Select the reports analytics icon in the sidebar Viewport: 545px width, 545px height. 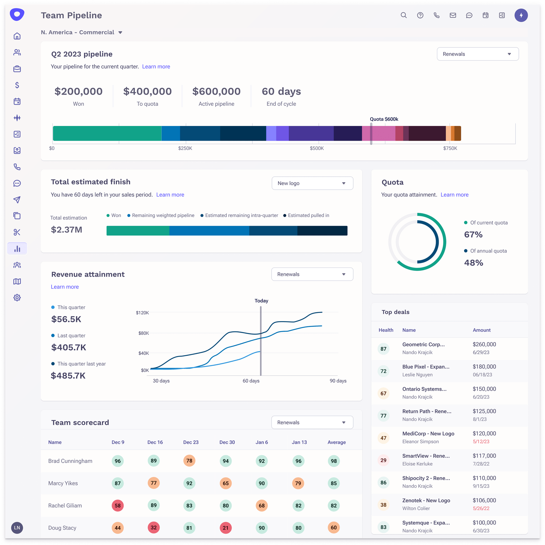[17, 249]
